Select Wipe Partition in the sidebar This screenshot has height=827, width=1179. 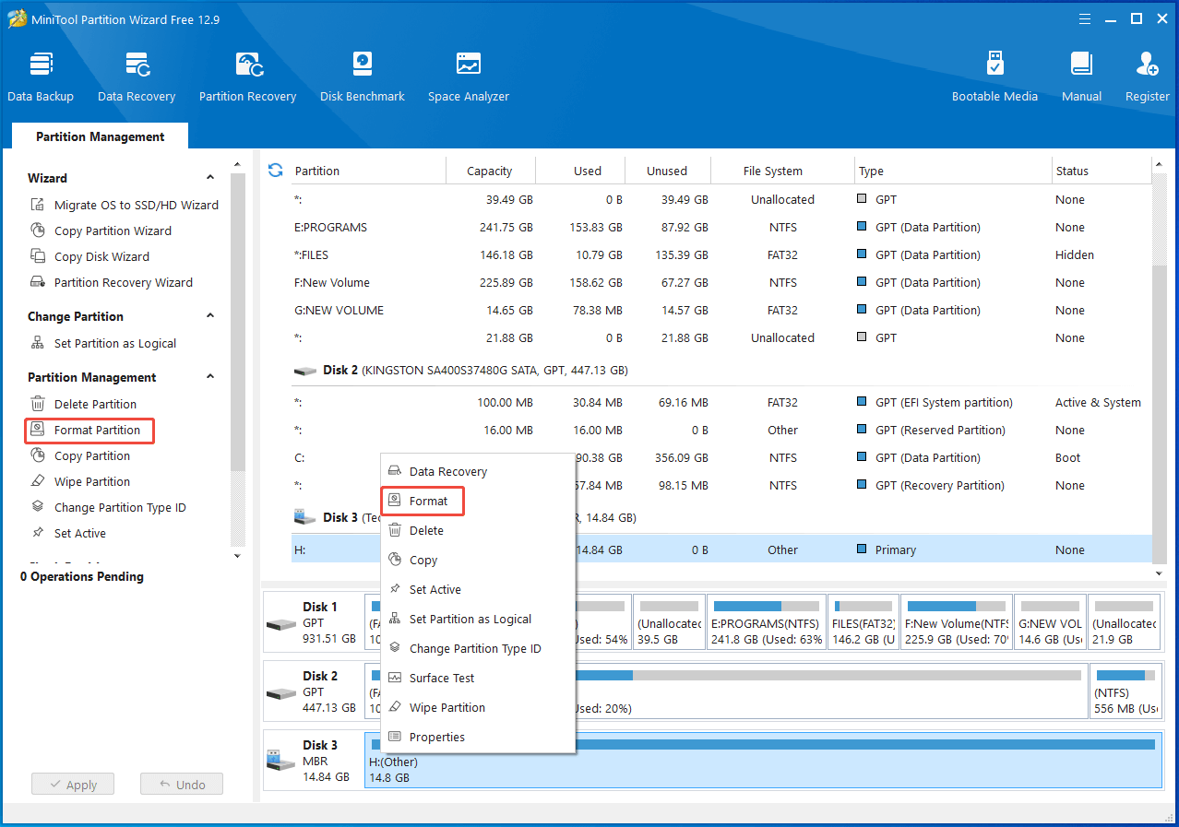[x=80, y=481]
